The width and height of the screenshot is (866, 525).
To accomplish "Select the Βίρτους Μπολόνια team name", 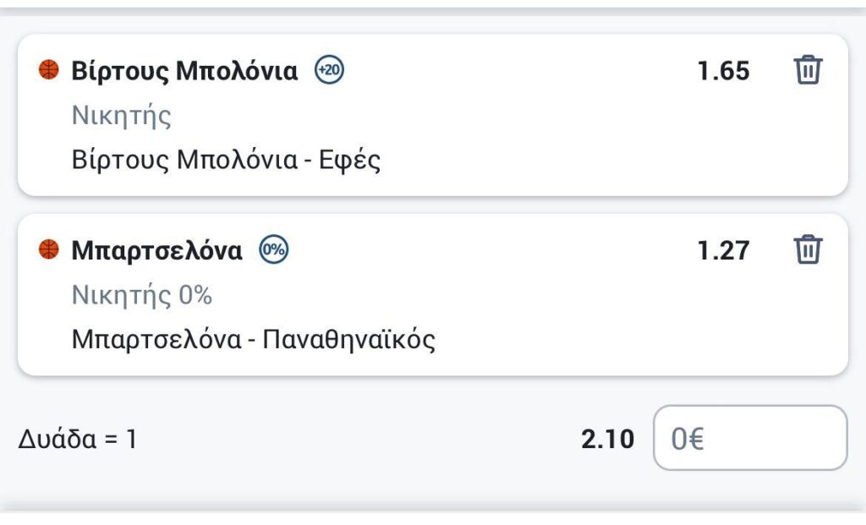I will pos(184,71).
